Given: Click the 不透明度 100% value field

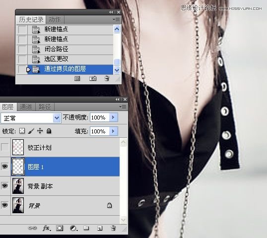Looking at the screenshot, I should coord(99,118).
